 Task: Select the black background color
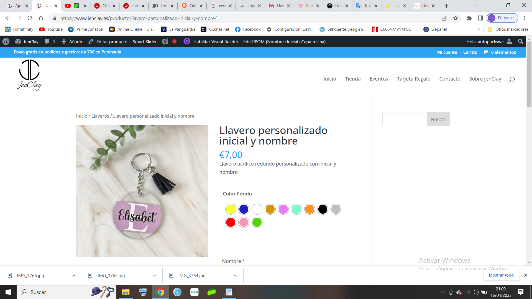tap(323, 209)
